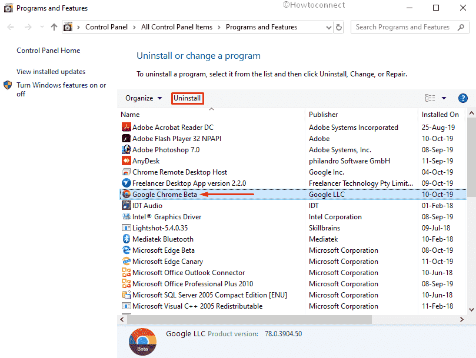
Task: Navigate to Control Panel breadcrumb
Action: [x=106, y=27]
